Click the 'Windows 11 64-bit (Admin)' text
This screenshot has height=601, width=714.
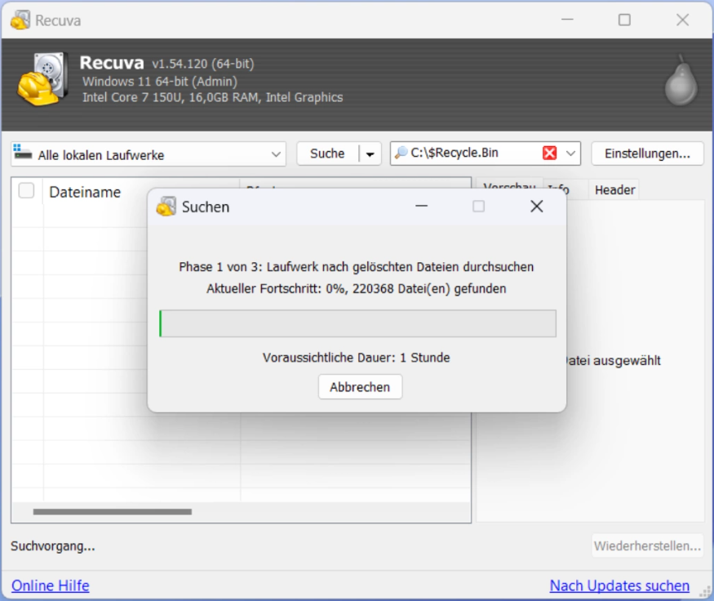[160, 82]
